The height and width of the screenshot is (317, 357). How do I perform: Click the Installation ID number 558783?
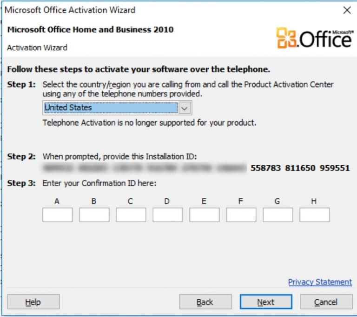266,168
